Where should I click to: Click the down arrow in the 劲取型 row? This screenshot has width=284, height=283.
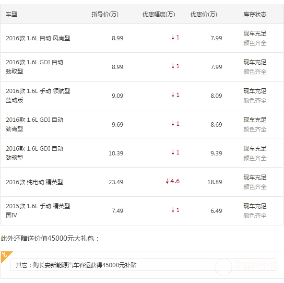[173, 66]
